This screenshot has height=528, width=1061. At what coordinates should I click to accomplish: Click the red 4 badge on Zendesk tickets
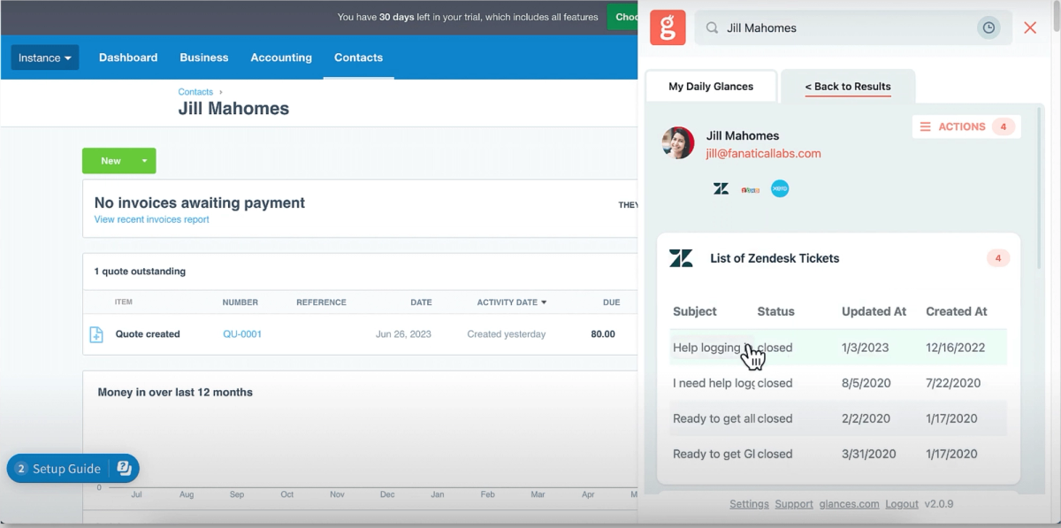point(998,258)
